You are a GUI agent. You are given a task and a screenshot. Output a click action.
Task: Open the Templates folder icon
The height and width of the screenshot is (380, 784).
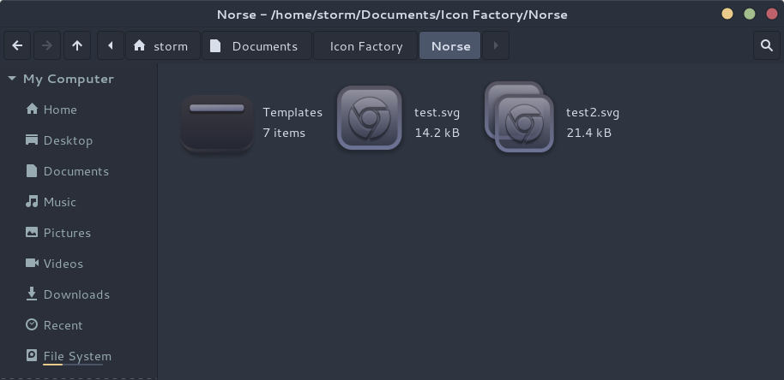pos(217,122)
